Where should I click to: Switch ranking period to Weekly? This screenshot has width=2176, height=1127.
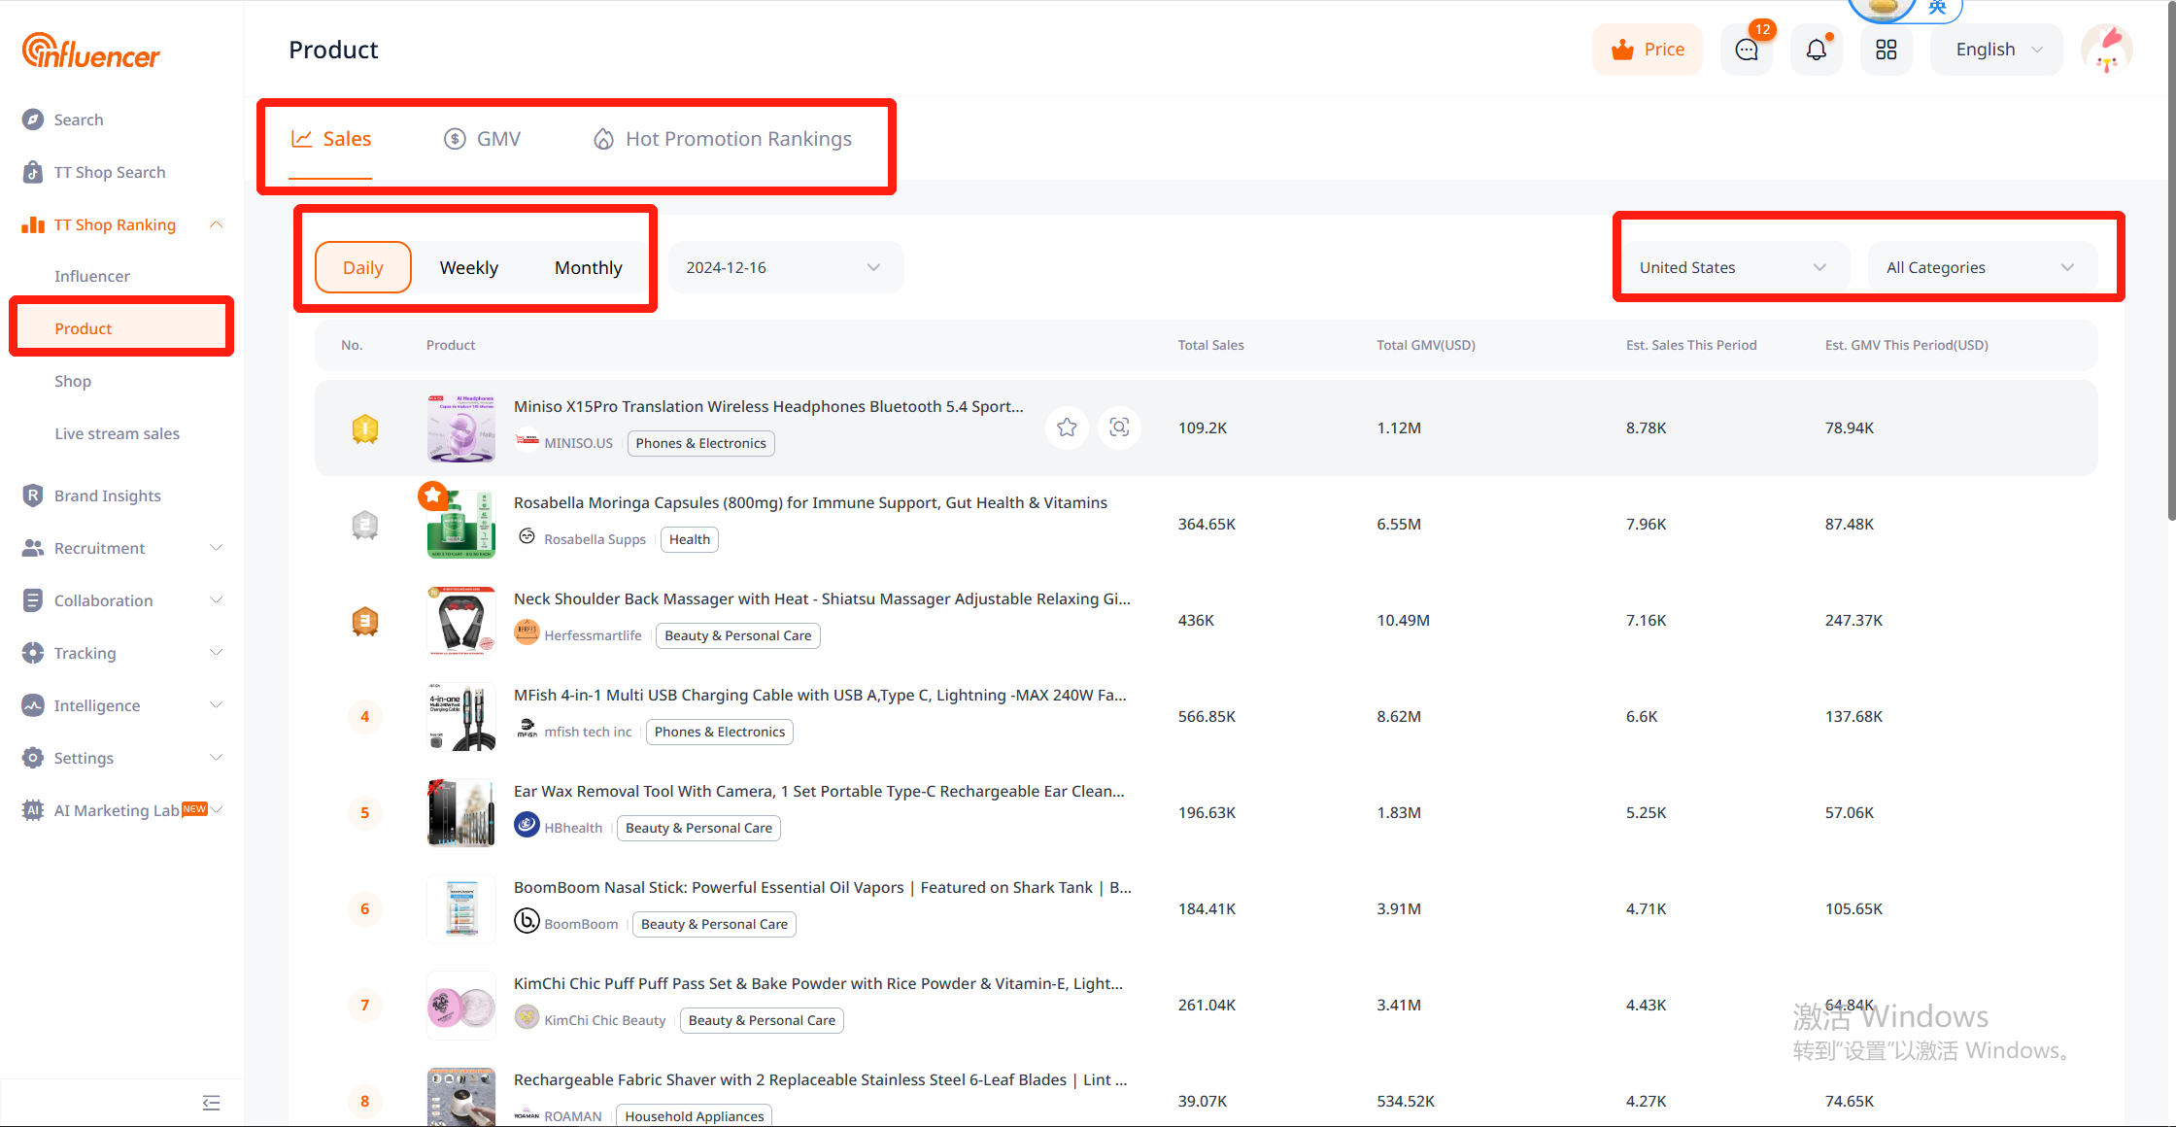[x=468, y=267]
